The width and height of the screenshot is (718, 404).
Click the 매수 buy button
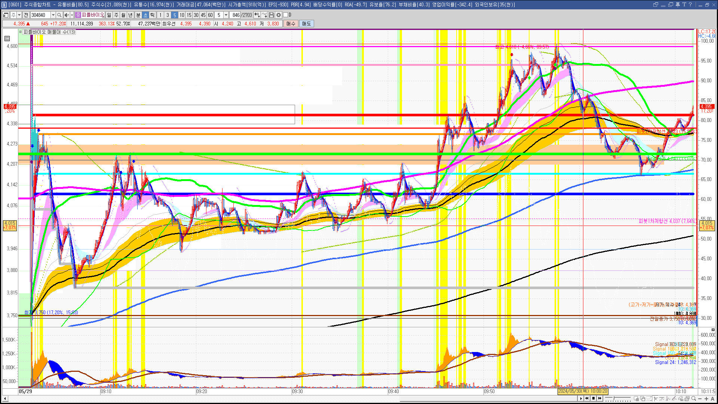[x=291, y=24]
